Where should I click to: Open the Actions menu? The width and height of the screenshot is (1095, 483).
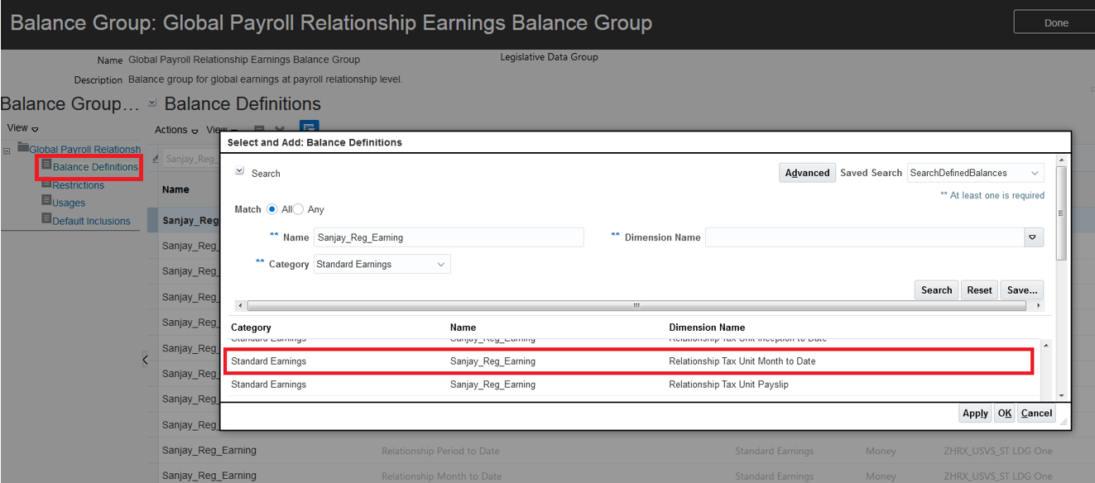tap(176, 130)
